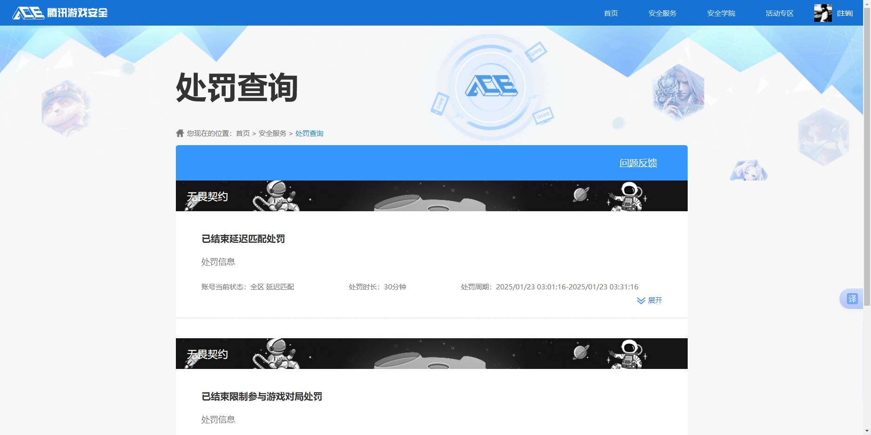Click the 无畏契约 label on the first banner
Screen dimensions: 871x435
(x=208, y=196)
